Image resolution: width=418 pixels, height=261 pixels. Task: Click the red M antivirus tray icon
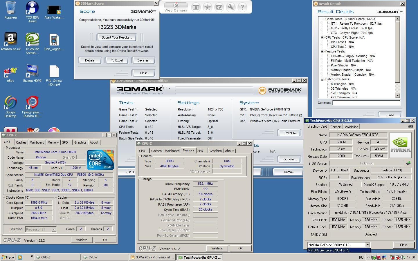[379, 257]
